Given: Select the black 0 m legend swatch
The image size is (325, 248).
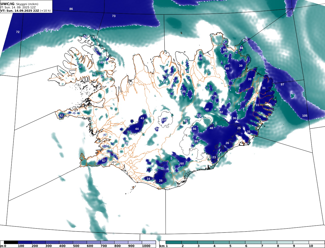Looking at the screenshot, I should [11, 242].
